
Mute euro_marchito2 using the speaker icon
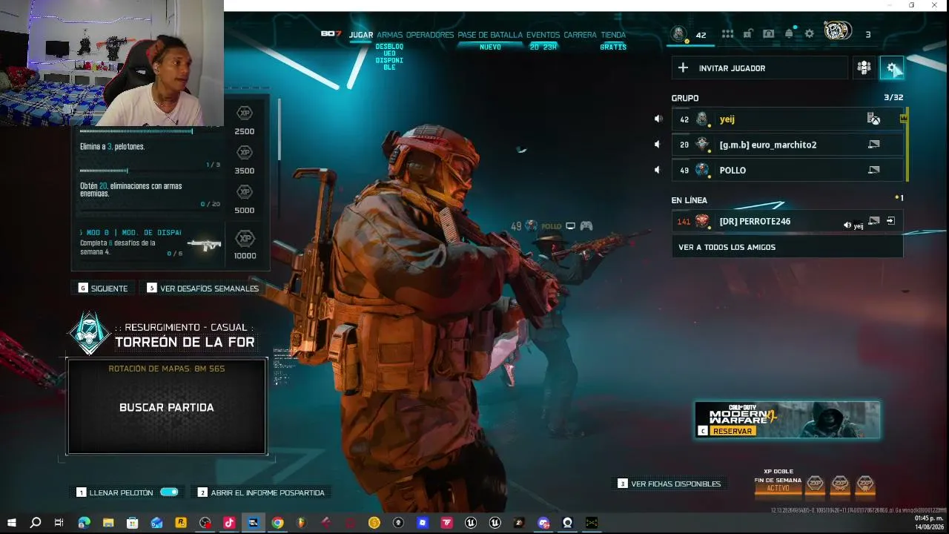click(x=657, y=145)
